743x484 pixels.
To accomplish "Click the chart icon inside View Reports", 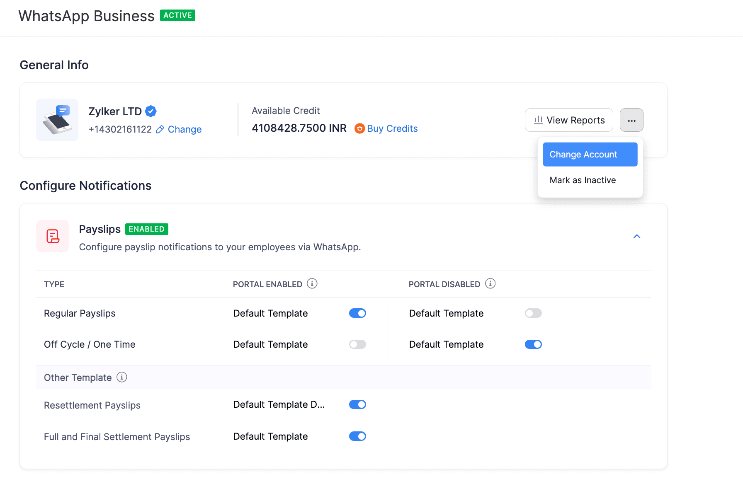I will tap(538, 120).
